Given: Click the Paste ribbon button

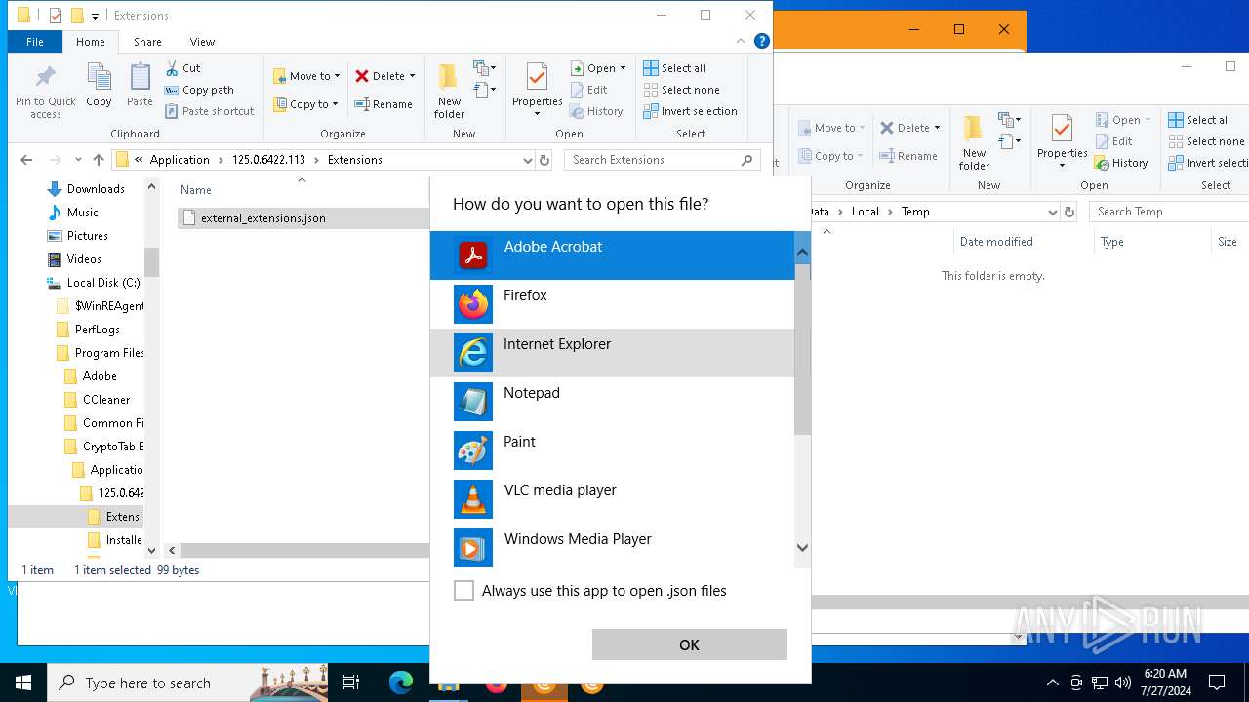Looking at the screenshot, I should (140, 86).
